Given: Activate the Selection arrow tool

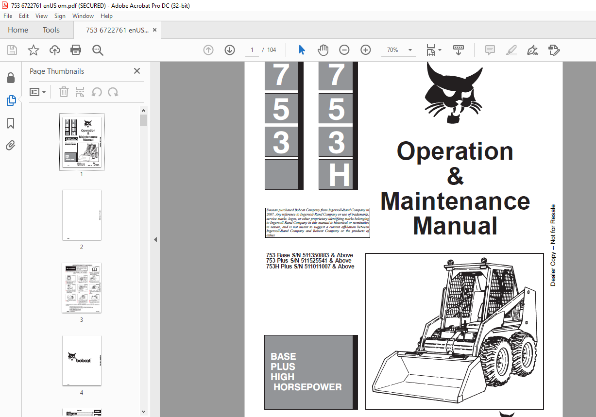Looking at the screenshot, I should [x=302, y=50].
